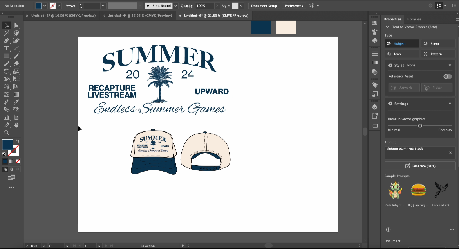Select the Rectangle tool
Screen dimensions: 459x249
[6, 56]
